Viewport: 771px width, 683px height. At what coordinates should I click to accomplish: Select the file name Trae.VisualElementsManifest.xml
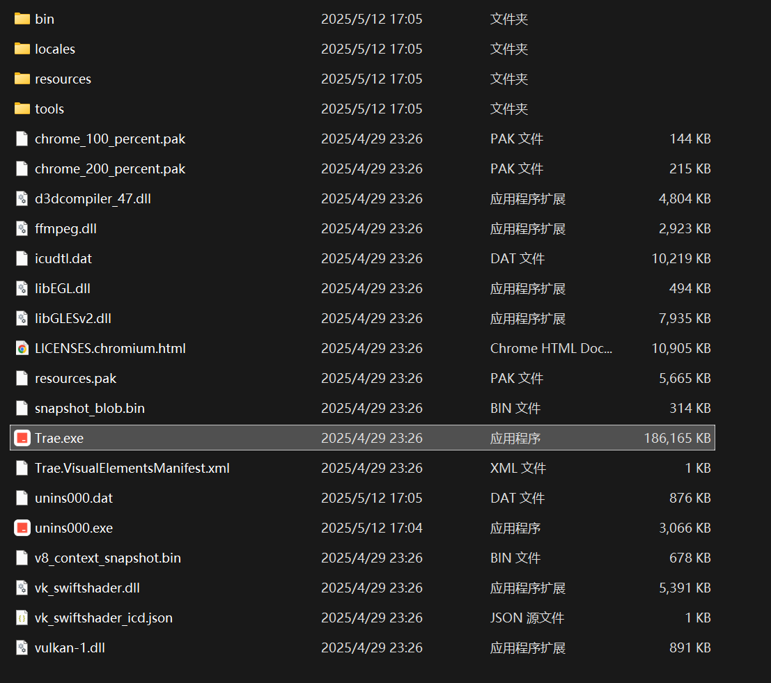(x=132, y=468)
